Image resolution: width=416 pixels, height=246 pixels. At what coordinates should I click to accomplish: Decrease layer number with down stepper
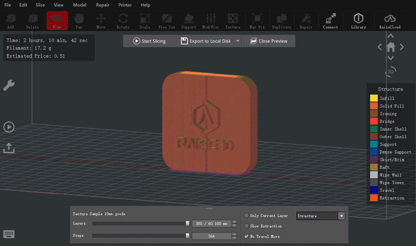pyautogui.click(x=234, y=225)
